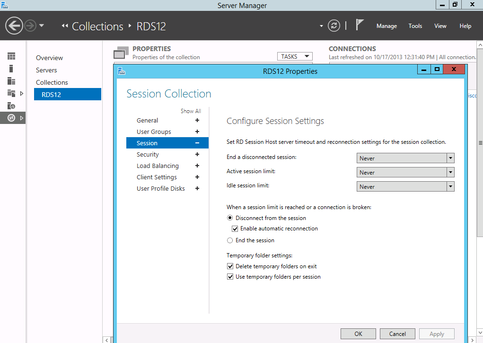Screen dimensions: 483x343
Task: Expand Client Settings with its plus icon
Action: [x=197, y=177]
